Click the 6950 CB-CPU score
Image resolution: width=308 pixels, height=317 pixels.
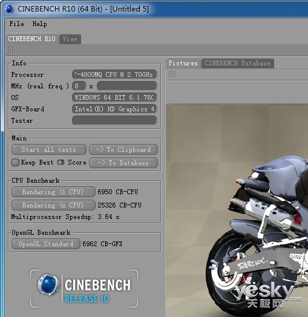tap(118, 192)
